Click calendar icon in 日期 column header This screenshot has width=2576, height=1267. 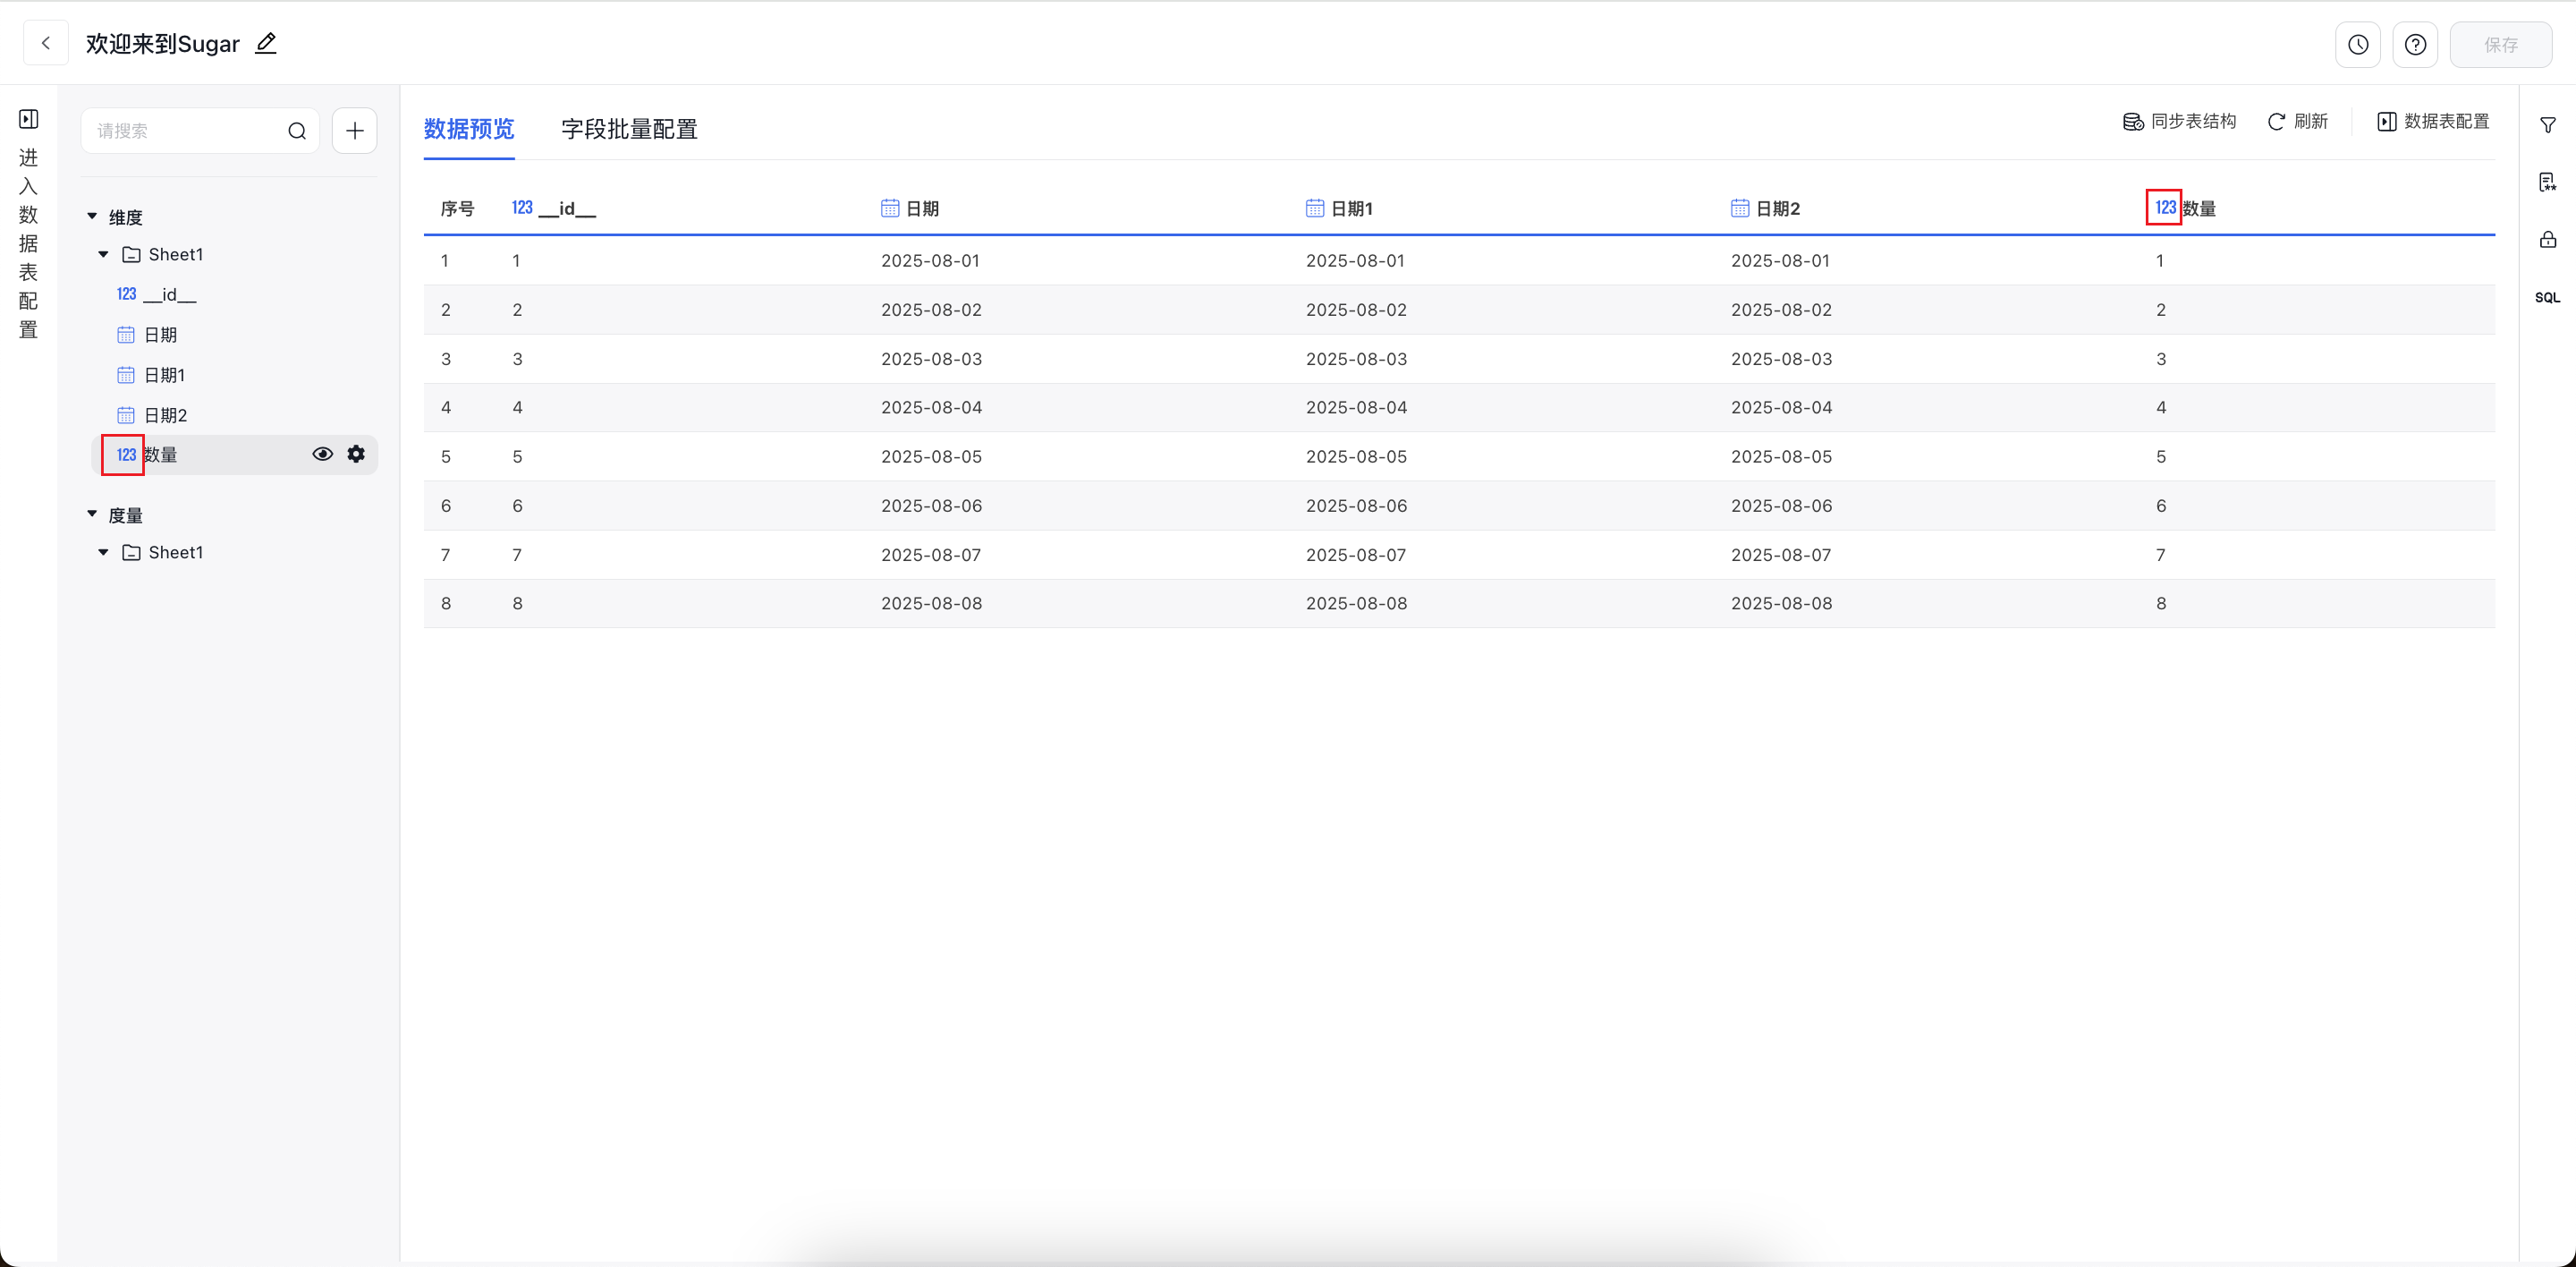pos(890,208)
